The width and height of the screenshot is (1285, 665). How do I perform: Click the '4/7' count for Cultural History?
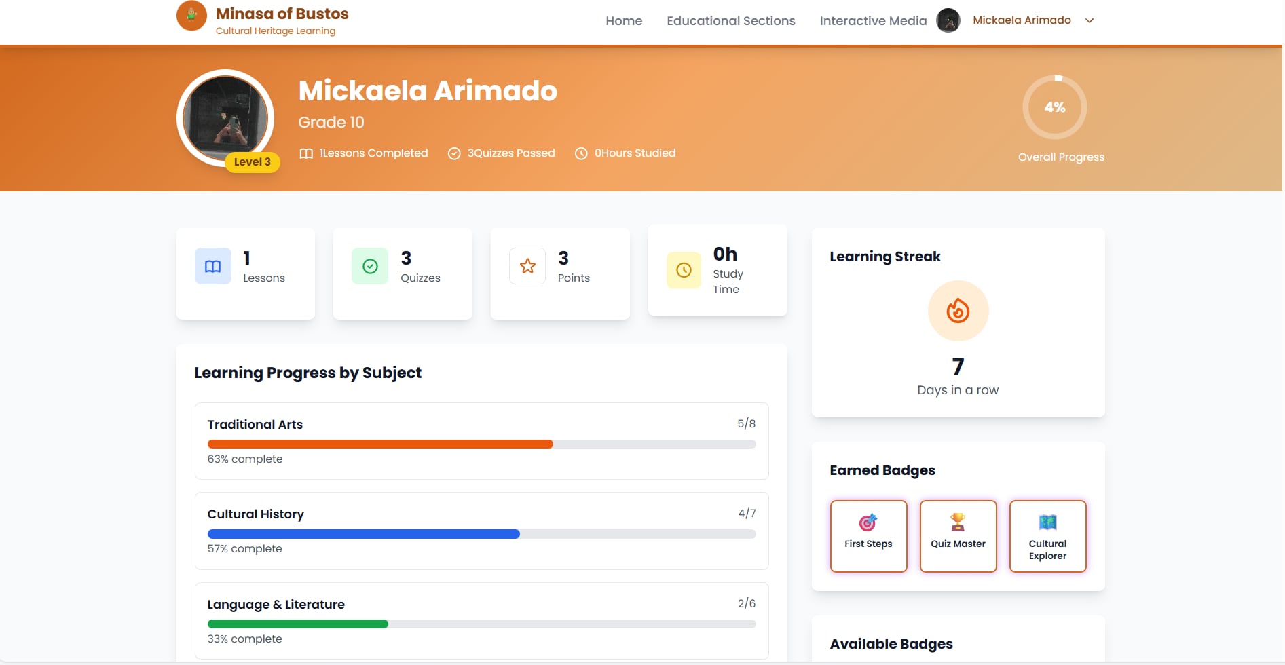point(747,514)
